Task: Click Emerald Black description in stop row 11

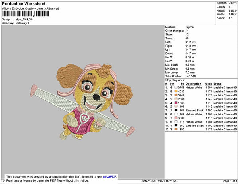Action: (x=194, y=125)
